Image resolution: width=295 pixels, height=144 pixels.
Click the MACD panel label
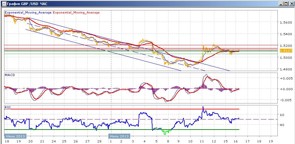coord(9,75)
